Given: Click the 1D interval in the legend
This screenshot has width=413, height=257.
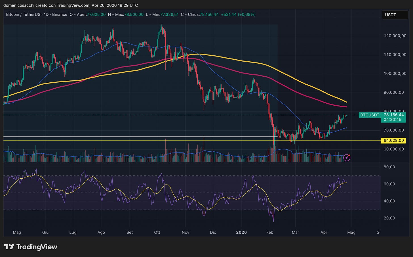Looking at the screenshot, I should (x=47, y=14).
